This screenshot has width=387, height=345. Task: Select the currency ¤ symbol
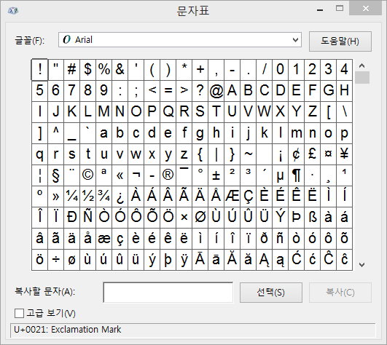(x=328, y=154)
